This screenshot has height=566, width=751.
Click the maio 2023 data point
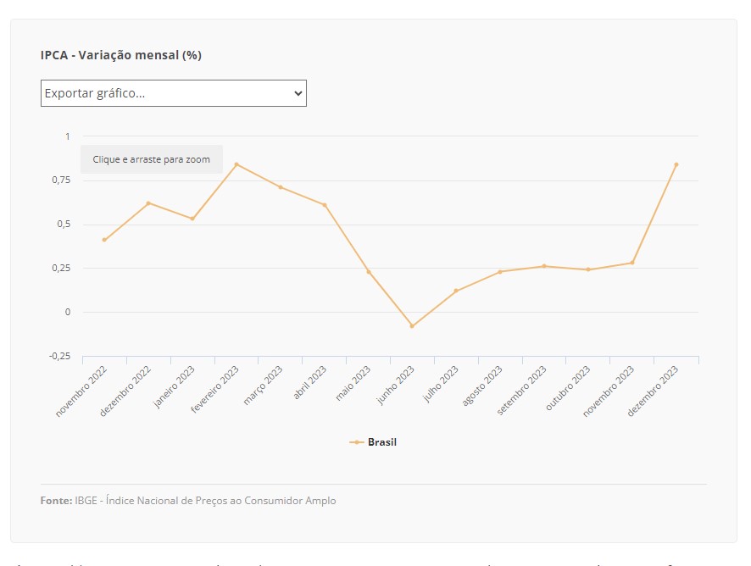coord(369,272)
